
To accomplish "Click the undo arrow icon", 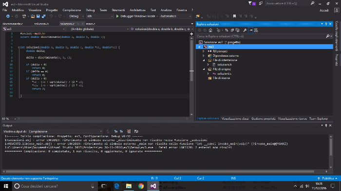I will [x=51, y=16].
